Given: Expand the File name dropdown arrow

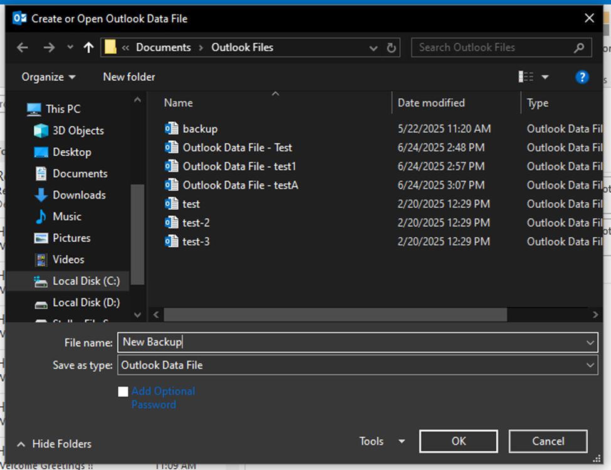Looking at the screenshot, I should click(x=590, y=342).
